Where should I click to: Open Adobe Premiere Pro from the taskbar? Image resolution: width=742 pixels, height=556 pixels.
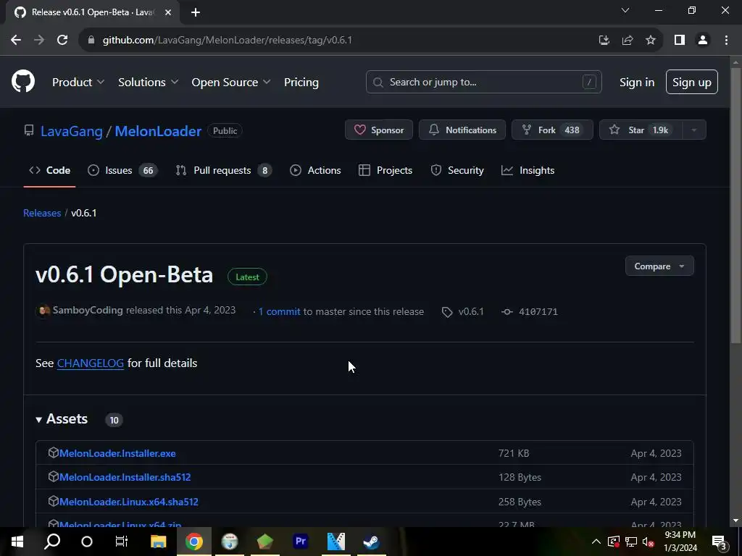(x=301, y=542)
